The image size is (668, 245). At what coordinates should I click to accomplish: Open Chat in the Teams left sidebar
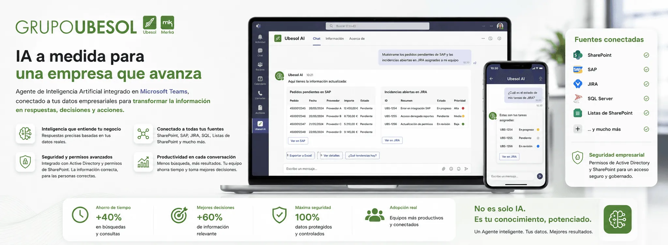(x=260, y=52)
